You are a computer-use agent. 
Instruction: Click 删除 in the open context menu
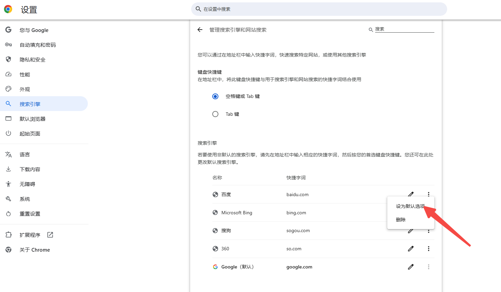point(401,219)
